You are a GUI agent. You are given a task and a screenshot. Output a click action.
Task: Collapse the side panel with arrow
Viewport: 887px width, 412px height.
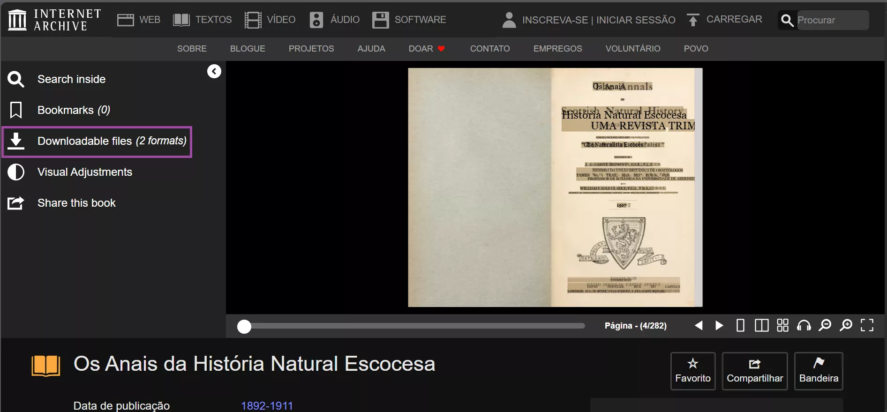(x=214, y=71)
